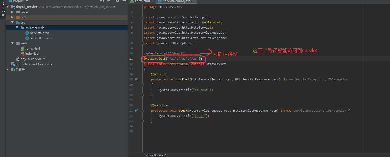
Task: Click the HTML file icon beside form.html
Action: [22, 49]
